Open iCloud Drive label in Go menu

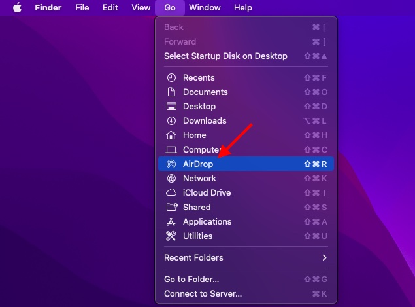(x=207, y=192)
